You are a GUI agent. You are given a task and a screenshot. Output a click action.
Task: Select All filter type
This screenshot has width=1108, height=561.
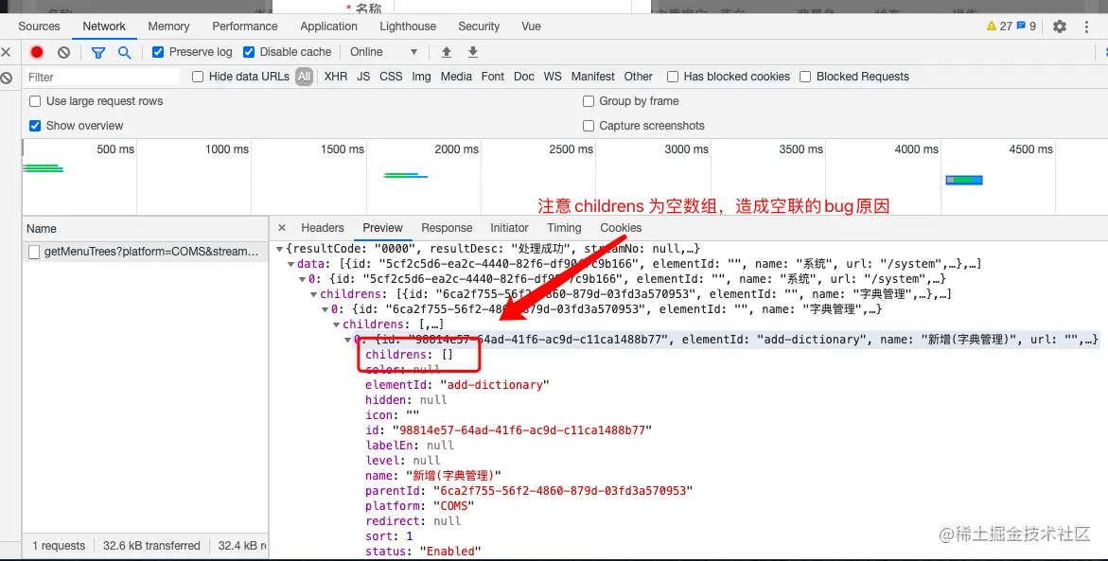[304, 77]
